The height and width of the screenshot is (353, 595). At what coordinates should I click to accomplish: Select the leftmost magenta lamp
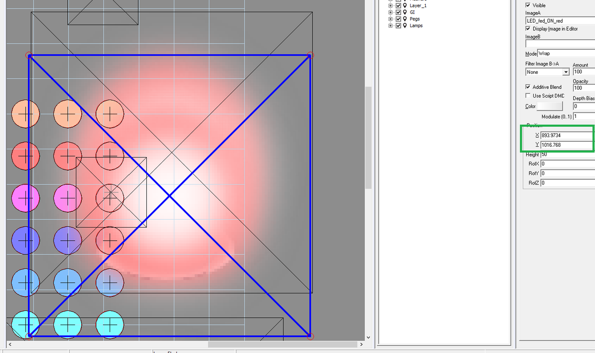click(26, 198)
